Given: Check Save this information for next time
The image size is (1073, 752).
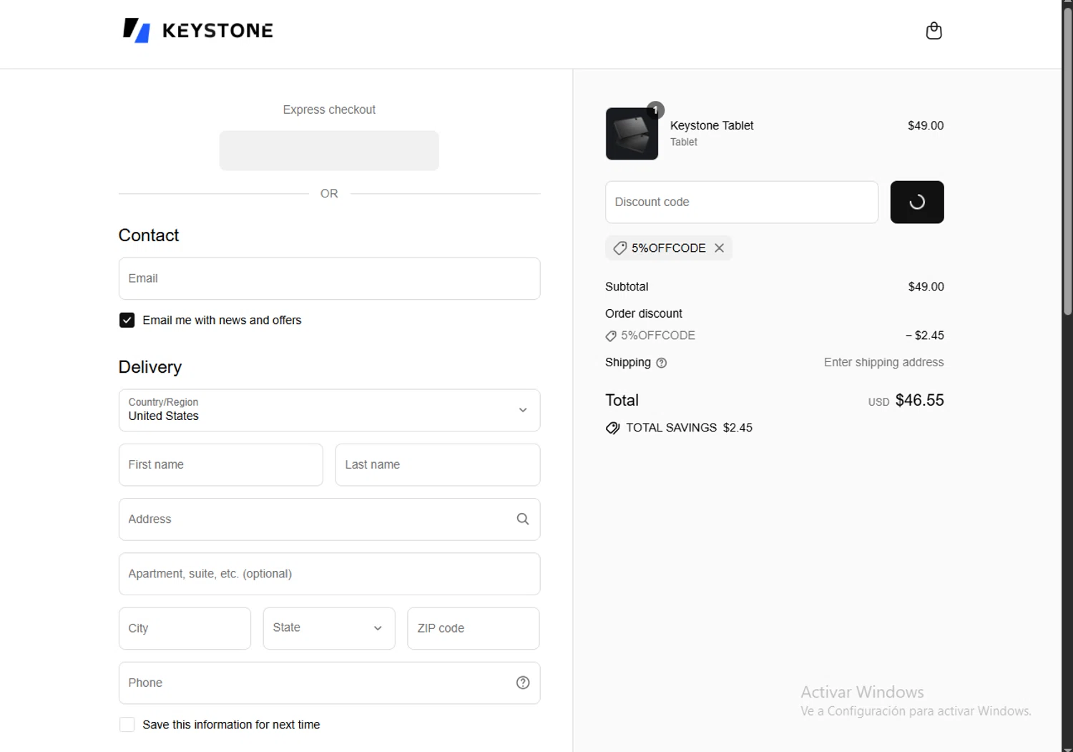Looking at the screenshot, I should (127, 725).
